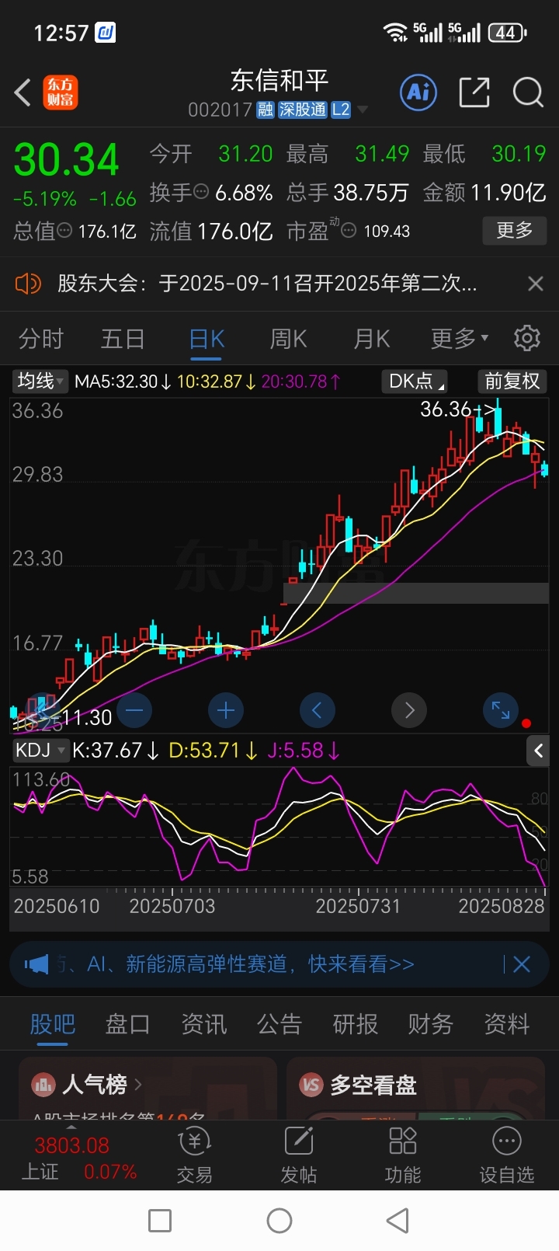The image size is (559, 1251).
Task: Switch to the 研报 tab
Action: pos(355,1024)
